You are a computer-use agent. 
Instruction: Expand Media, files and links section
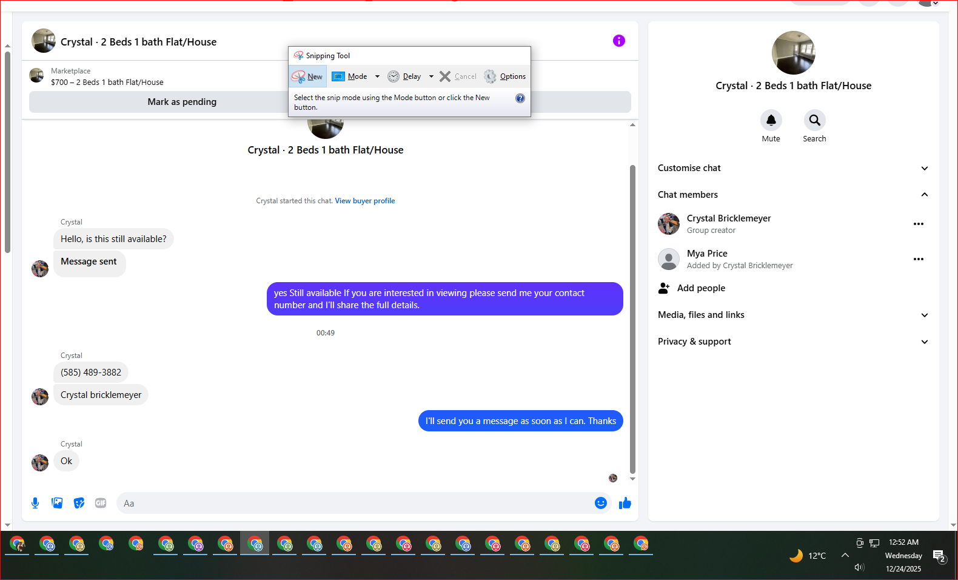[793, 315]
